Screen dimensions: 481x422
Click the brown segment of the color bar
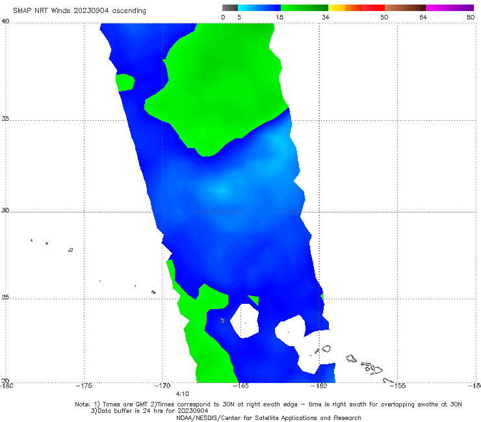pos(405,8)
